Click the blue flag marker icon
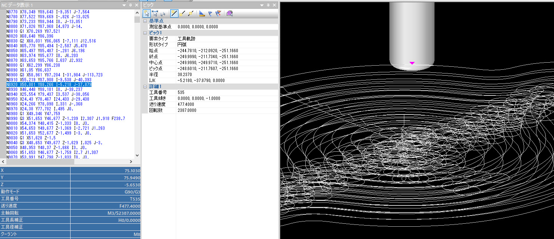The width and height of the screenshot is (554, 239). click(210, 14)
